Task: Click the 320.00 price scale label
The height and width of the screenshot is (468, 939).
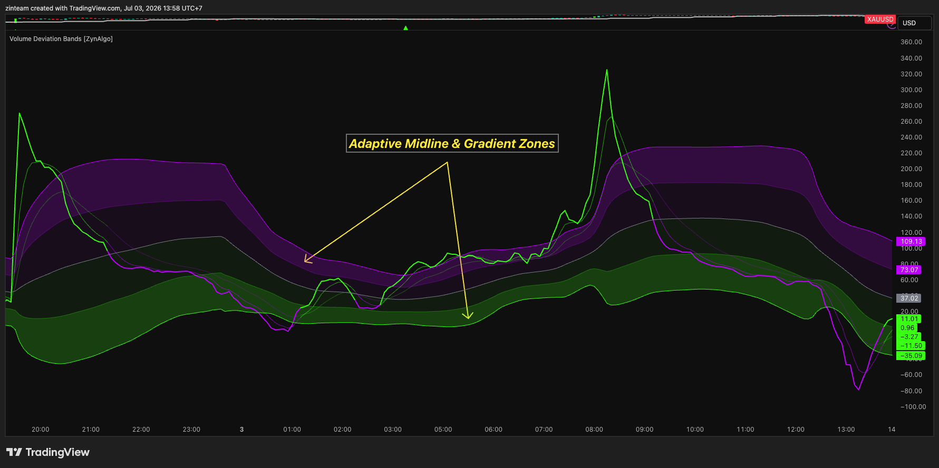Action: (x=911, y=74)
